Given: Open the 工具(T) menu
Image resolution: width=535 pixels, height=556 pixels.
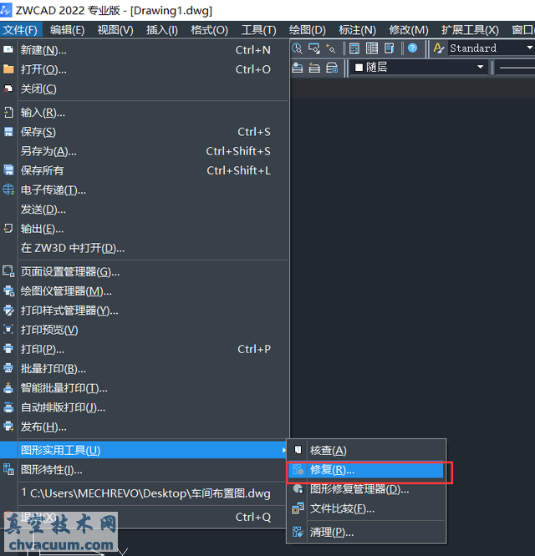Looking at the screenshot, I should pyautogui.click(x=259, y=30).
